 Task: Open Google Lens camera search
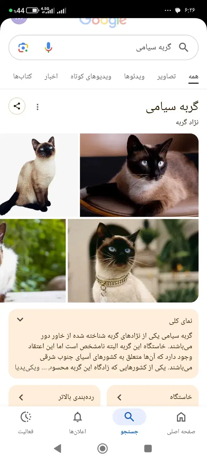coord(23,48)
